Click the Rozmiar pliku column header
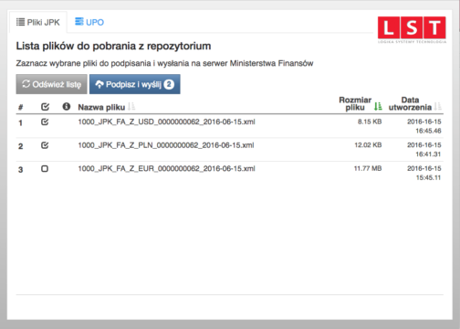Screen dimensions: 460x329 pos(355,103)
